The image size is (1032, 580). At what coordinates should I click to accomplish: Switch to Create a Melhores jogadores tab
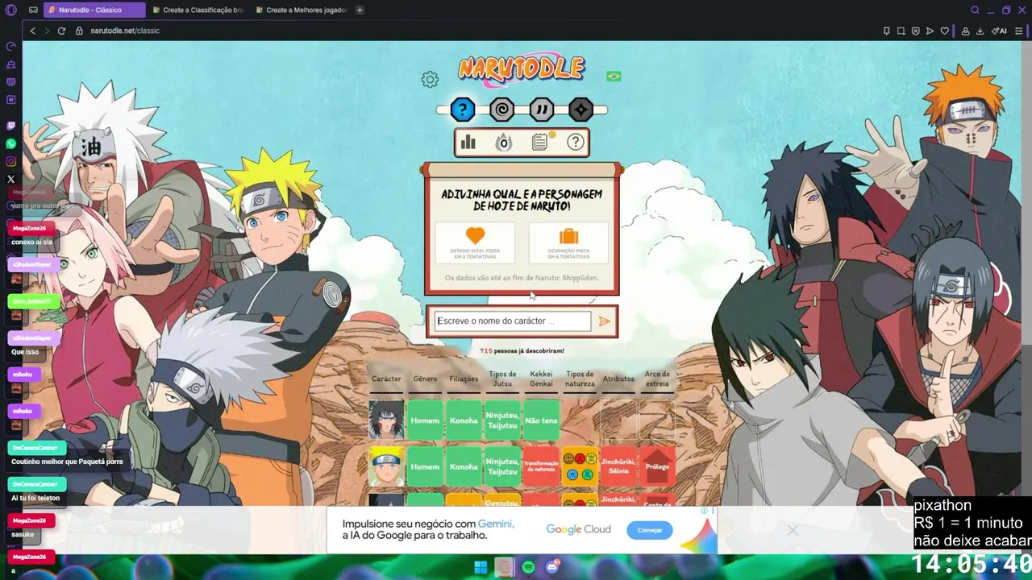[x=302, y=10]
